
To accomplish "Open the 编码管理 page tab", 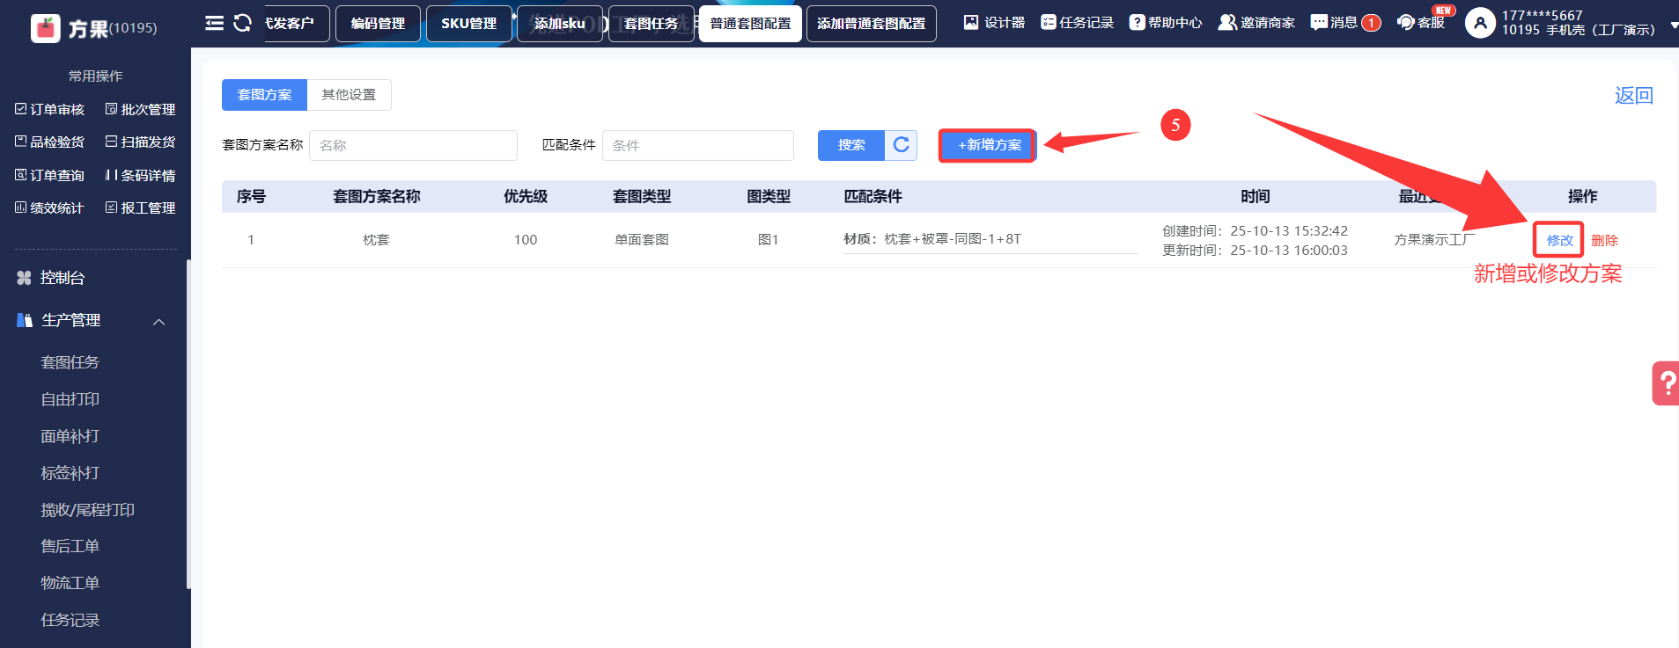I will click(x=378, y=24).
